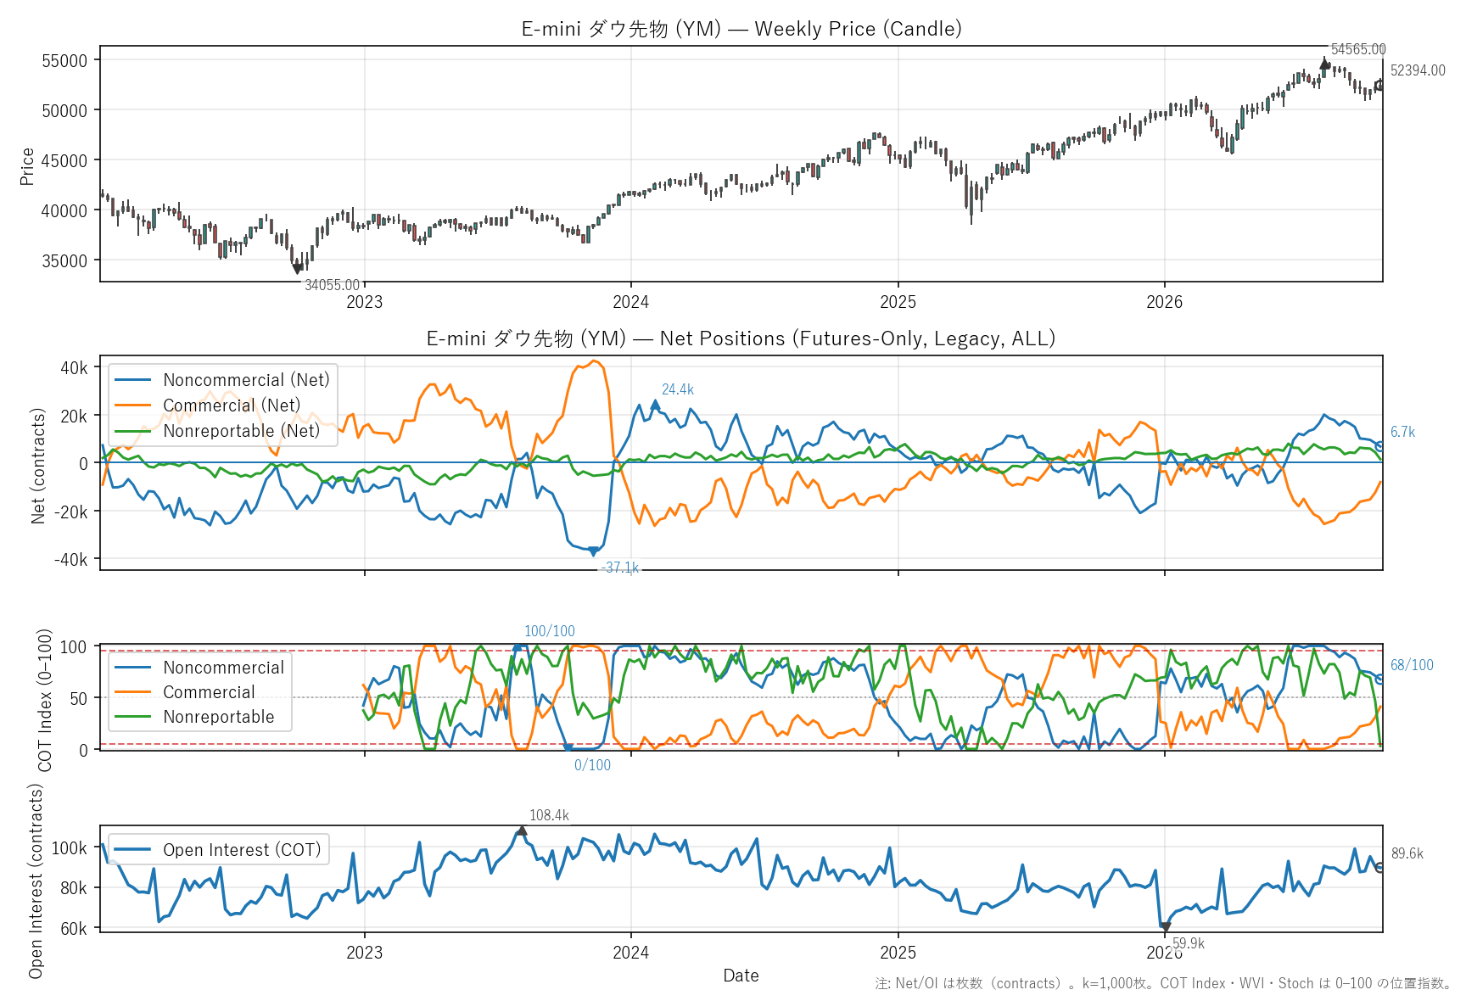Click the 108.4k open interest annotation
This screenshot has height=1001, width=1466.
[549, 815]
